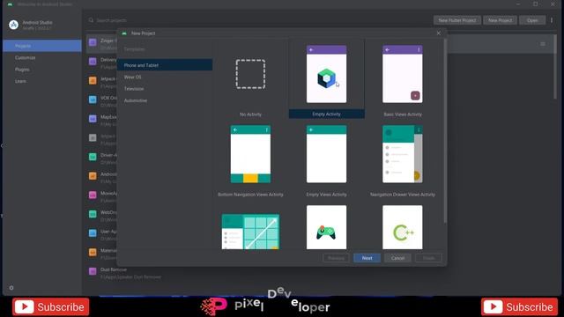Pick the game controller activity template
Image resolution: width=564 pixels, height=317 pixels.
pyautogui.click(x=326, y=227)
